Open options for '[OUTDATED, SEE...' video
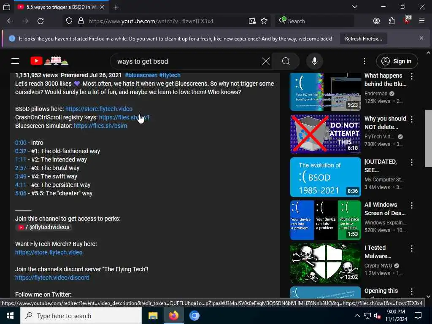The width and height of the screenshot is (432, 324). (x=412, y=162)
